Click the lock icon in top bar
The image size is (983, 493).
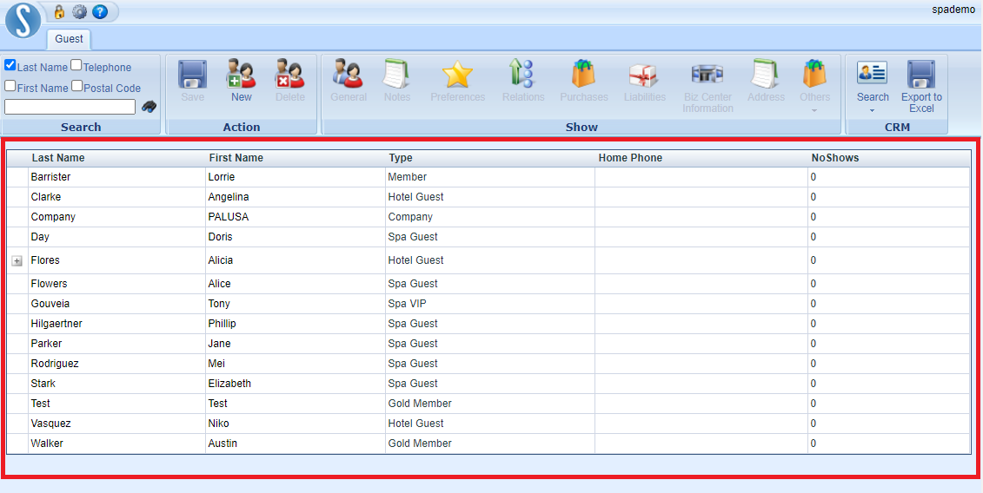59,11
